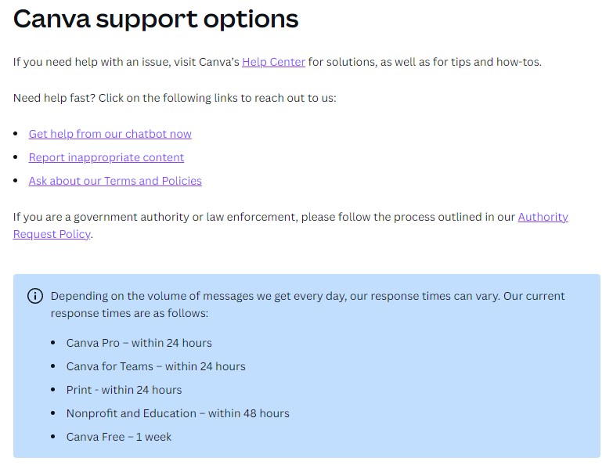Click the If you need help sentence
The width and height of the screenshot is (613, 472).
tap(277, 62)
